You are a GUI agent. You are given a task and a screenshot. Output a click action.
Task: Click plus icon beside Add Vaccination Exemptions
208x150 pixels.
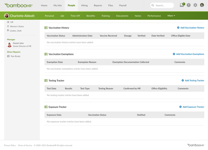[x=174, y=54]
